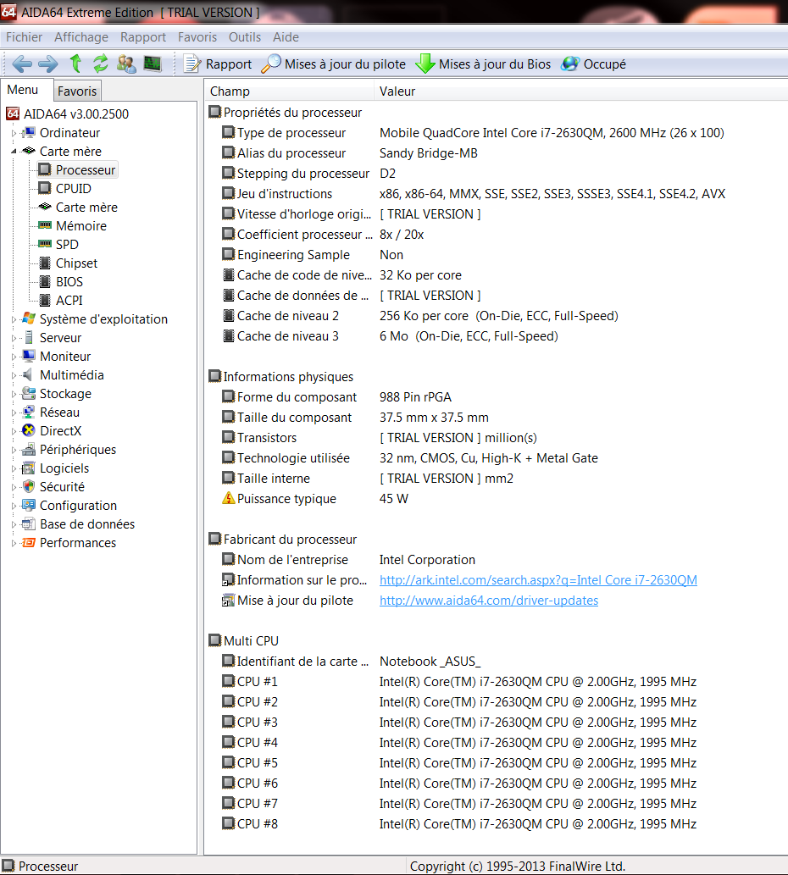Click the Sécurité shield icon

[29, 486]
